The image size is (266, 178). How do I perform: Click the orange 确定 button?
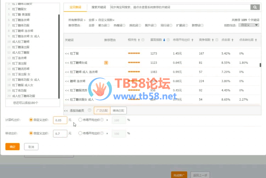coord(12,147)
